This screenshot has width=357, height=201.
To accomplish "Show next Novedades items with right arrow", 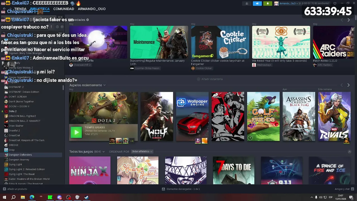I will click(x=348, y=20).
